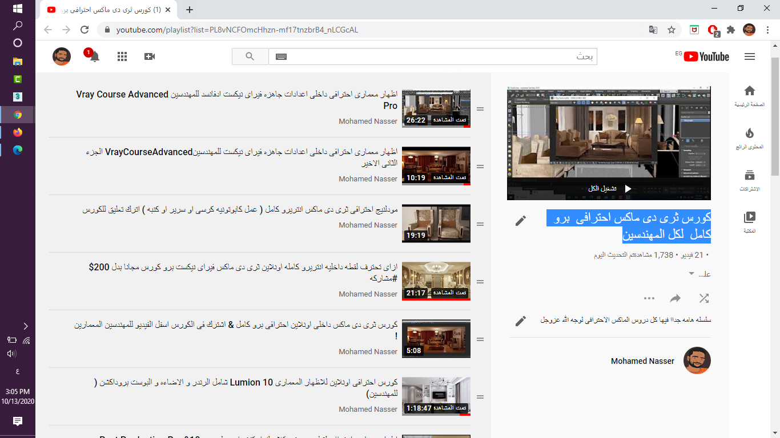Screen dimensions: 780x438
Task: Open File Explorer from taskbar
Action: [17, 62]
